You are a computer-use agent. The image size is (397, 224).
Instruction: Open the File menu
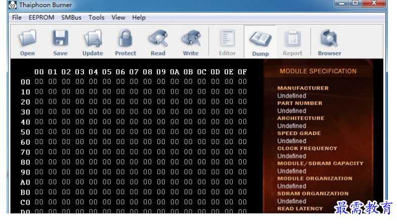click(17, 18)
